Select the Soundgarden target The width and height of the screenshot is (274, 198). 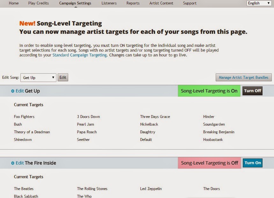click(214, 124)
